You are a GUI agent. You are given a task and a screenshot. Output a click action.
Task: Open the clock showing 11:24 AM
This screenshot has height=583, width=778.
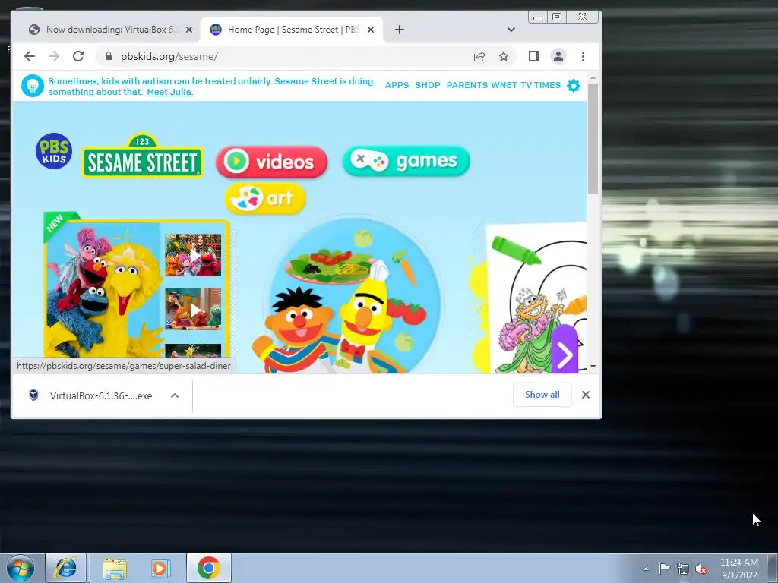pyautogui.click(x=739, y=569)
